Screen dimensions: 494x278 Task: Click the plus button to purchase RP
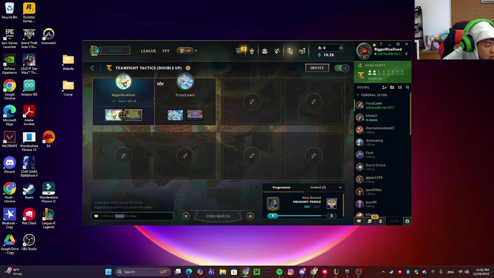(x=341, y=48)
